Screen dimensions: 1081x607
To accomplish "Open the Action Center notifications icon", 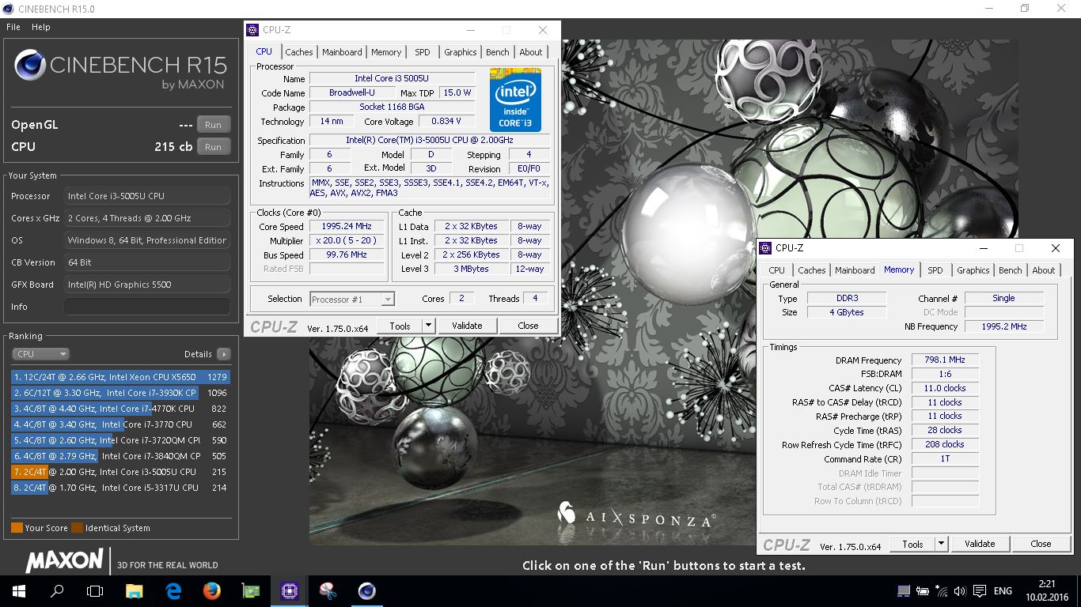I will click(x=979, y=590).
